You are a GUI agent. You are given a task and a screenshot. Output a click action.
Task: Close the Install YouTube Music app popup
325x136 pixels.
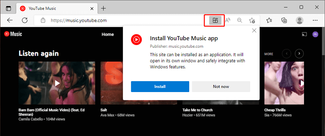[254, 31]
